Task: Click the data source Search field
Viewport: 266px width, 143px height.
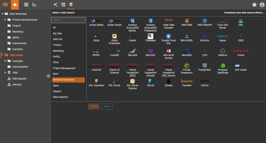Action: tap(68, 20)
